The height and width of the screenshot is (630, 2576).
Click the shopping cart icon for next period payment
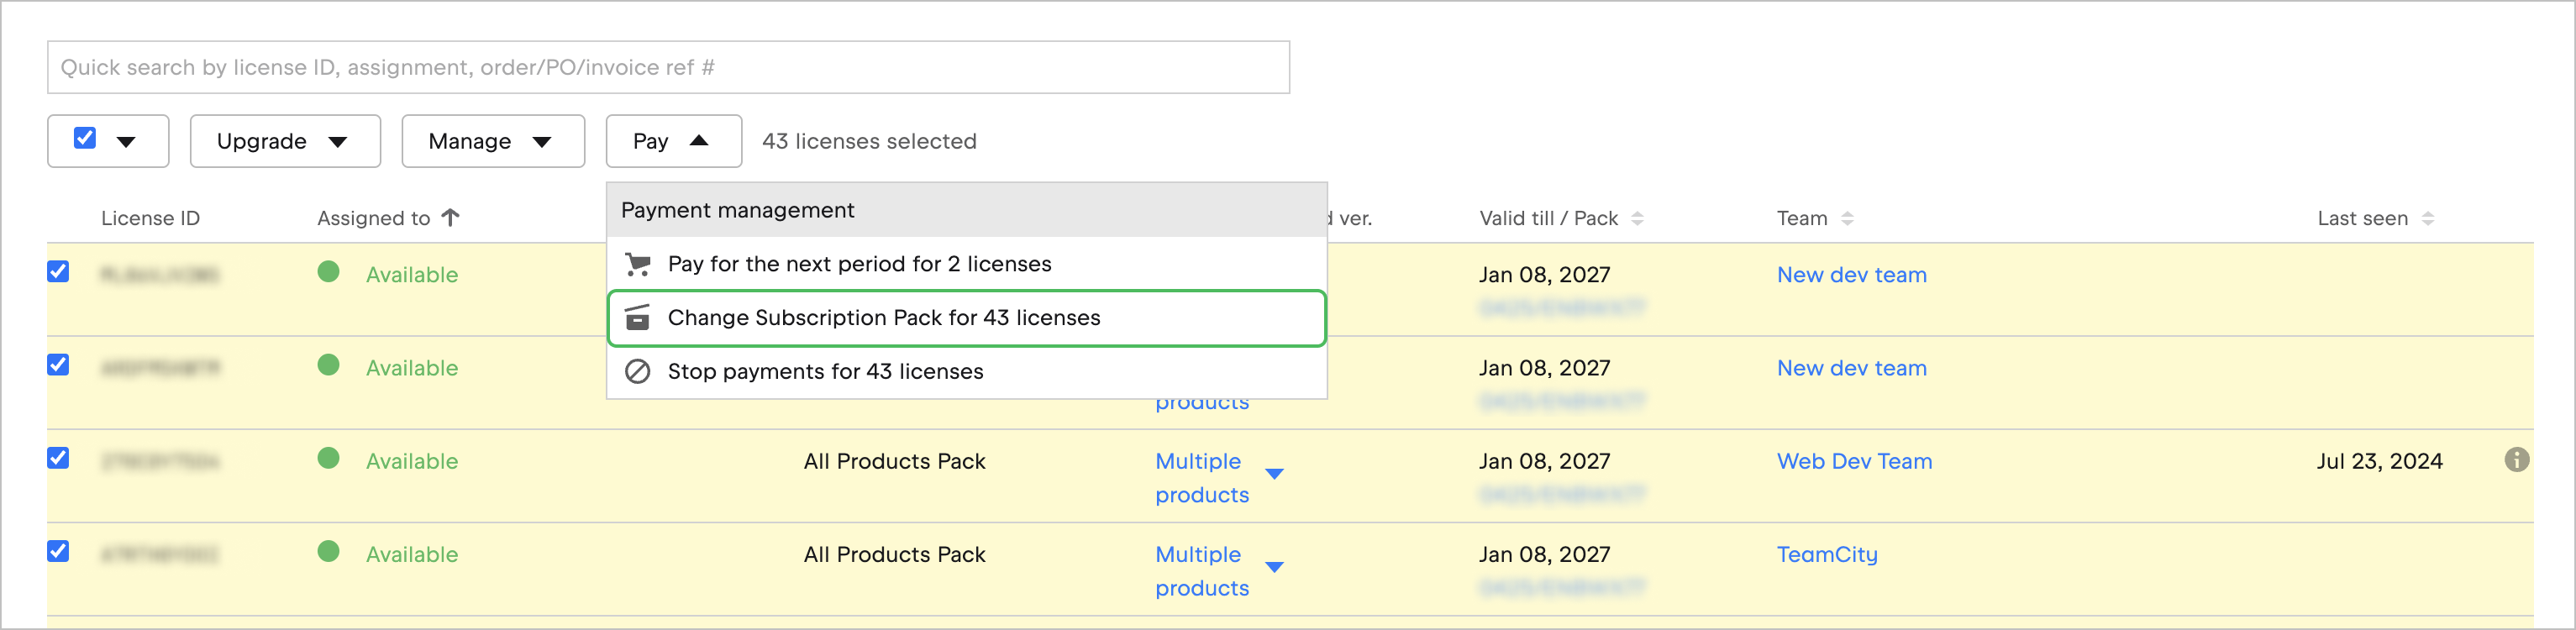(637, 264)
